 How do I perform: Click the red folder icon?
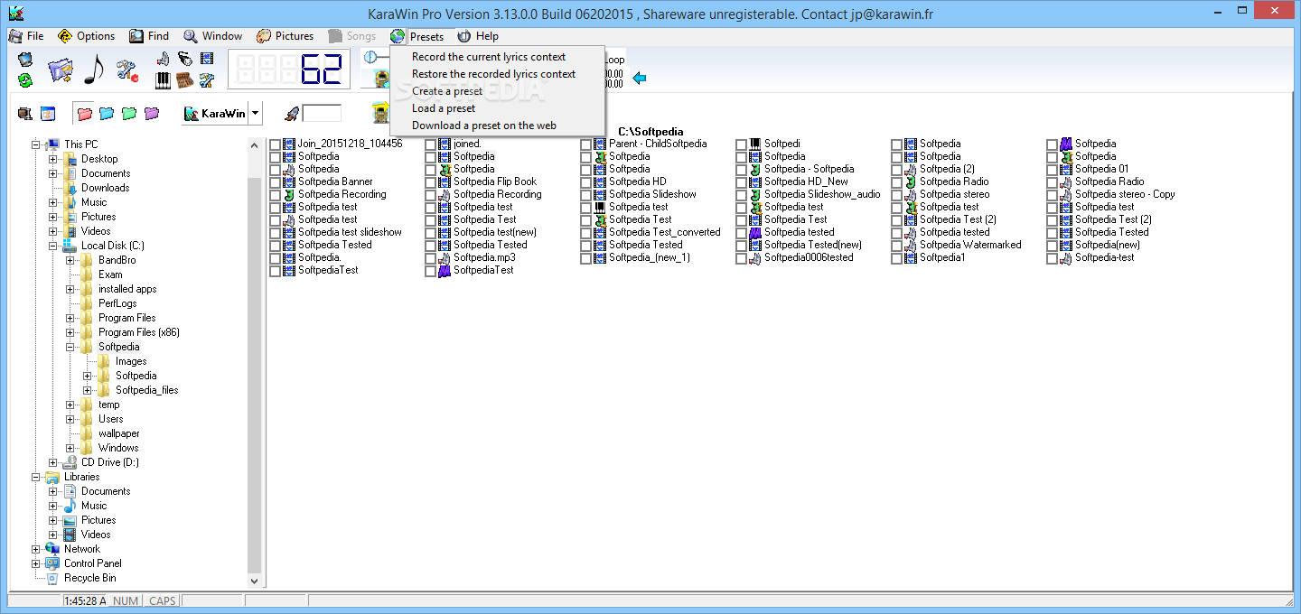tap(84, 114)
